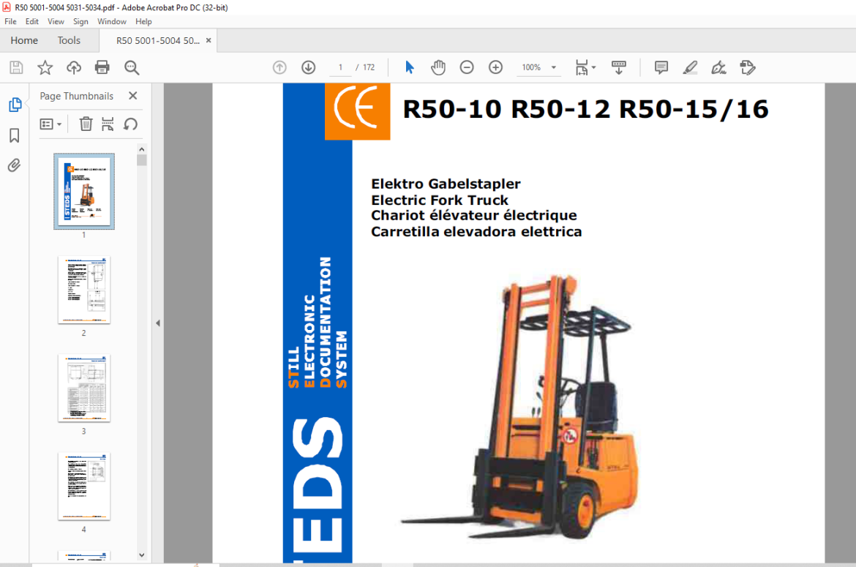Image resolution: width=856 pixels, height=567 pixels.
Task: Open the thumbnail options menu dropdown
Action: coord(50,124)
